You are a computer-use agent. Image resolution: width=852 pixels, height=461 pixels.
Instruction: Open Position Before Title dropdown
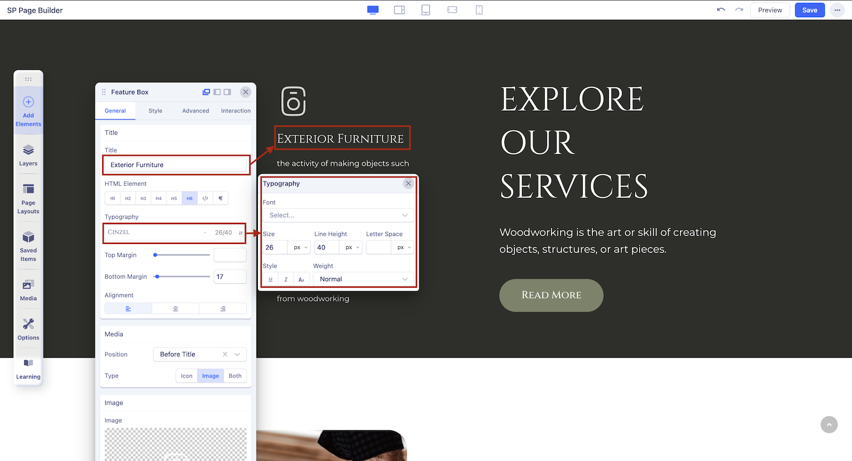point(200,354)
